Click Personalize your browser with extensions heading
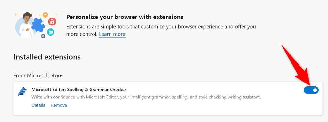Screen dimensions: 328x122 tap(125, 17)
